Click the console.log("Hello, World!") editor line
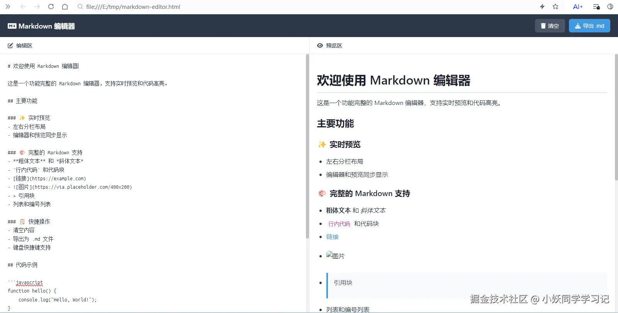This screenshot has height=313, width=618. 58,299
